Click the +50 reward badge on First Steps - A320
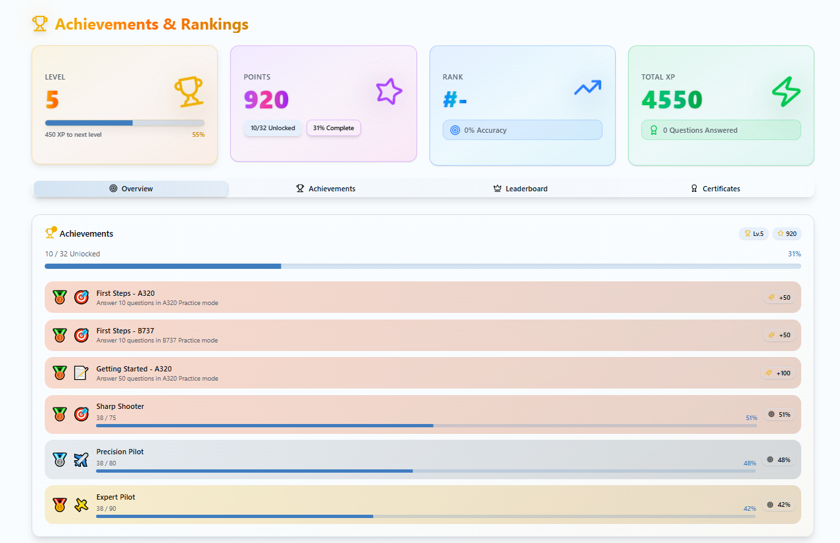This screenshot has width=840, height=543. click(x=779, y=298)
